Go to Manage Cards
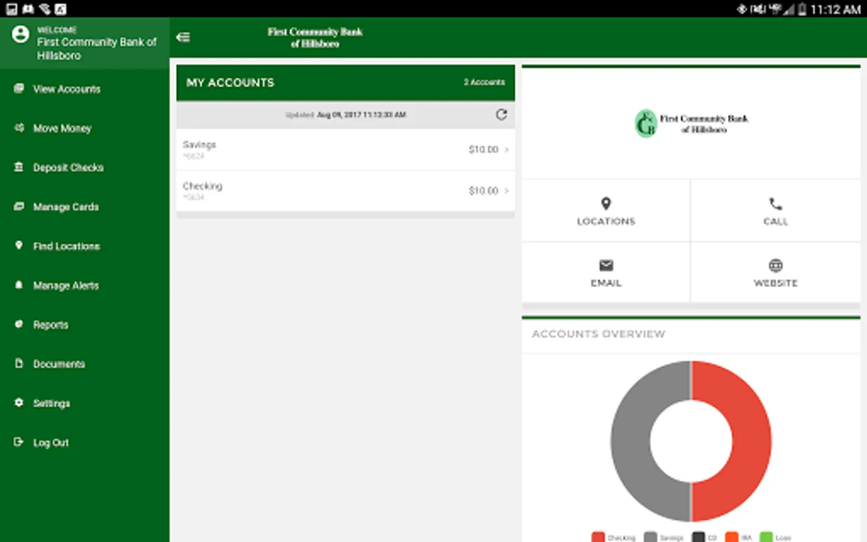The height and width of the screenshot is (542, 867). coord(66,207)
